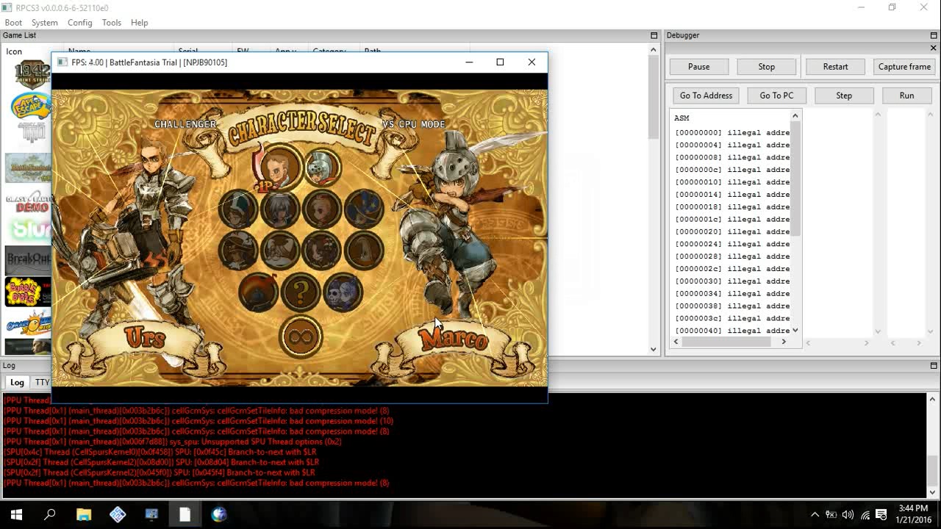The width and height of the screenshot is (941, 529).
Task: Switch to the TTY tab
Action: [x=43, y=382]
